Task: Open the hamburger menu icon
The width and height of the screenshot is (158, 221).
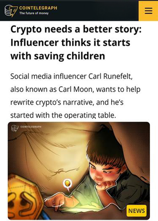Action: pyautogui.click(x=149, y=11)
